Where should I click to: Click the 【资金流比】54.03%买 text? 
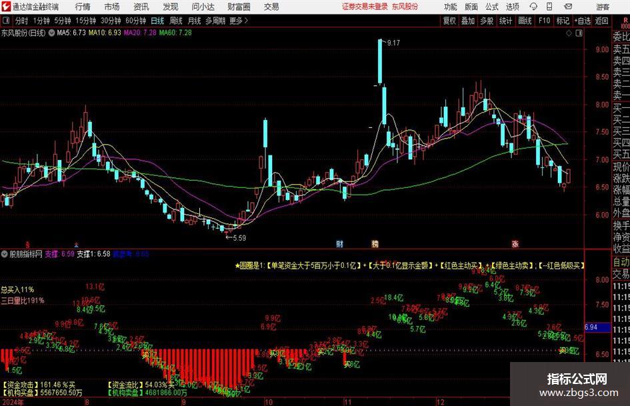coord(141,385)
